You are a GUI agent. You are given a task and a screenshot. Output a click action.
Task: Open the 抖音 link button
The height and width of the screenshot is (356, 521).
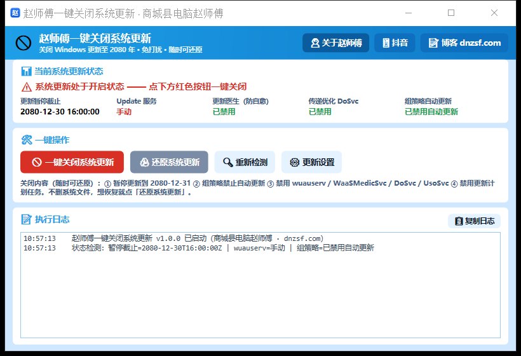coord(395,43)
